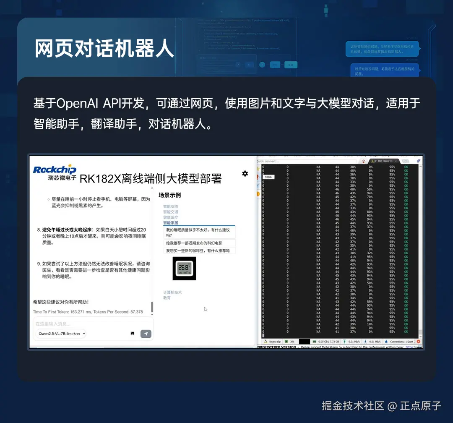Click the MobaXterm paperclip icon

[418, 161]
